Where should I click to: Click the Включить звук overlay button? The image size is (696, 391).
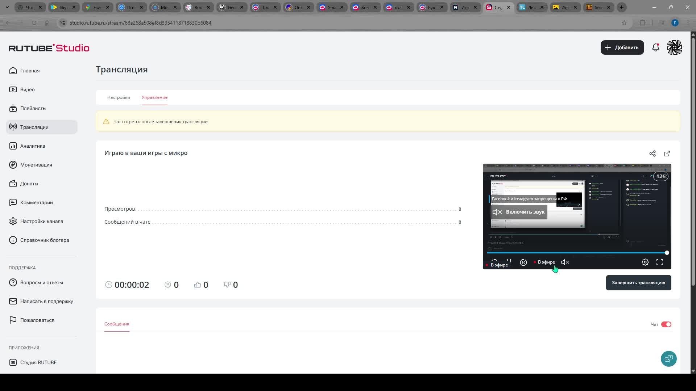point(519,212)
